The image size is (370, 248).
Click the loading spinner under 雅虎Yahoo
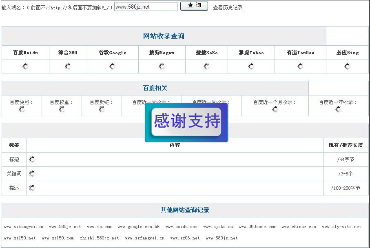251,66
